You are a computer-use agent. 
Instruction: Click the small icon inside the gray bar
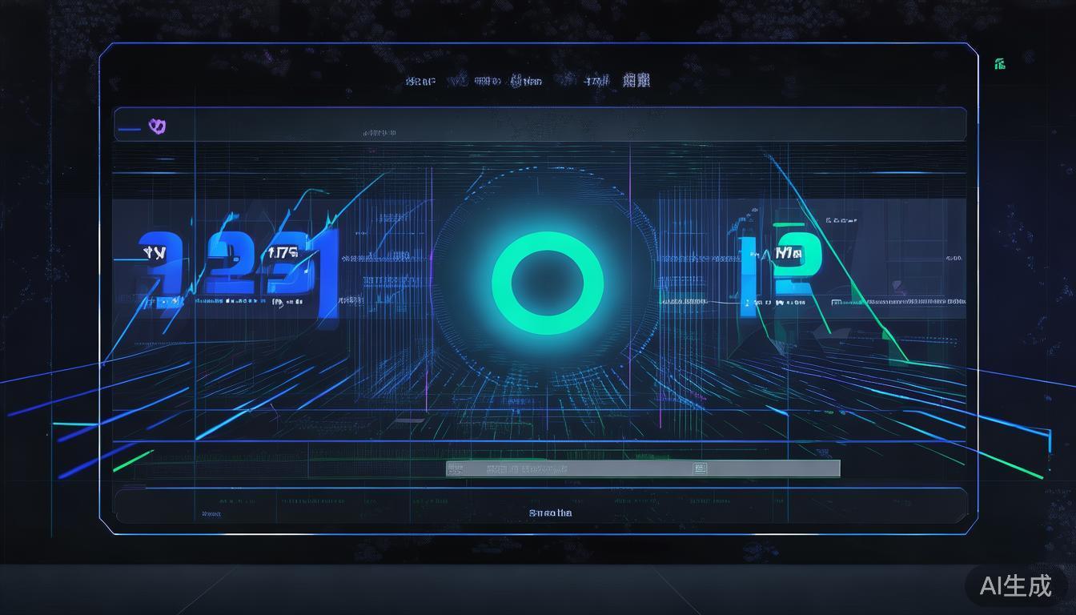(x=700, y=468)
